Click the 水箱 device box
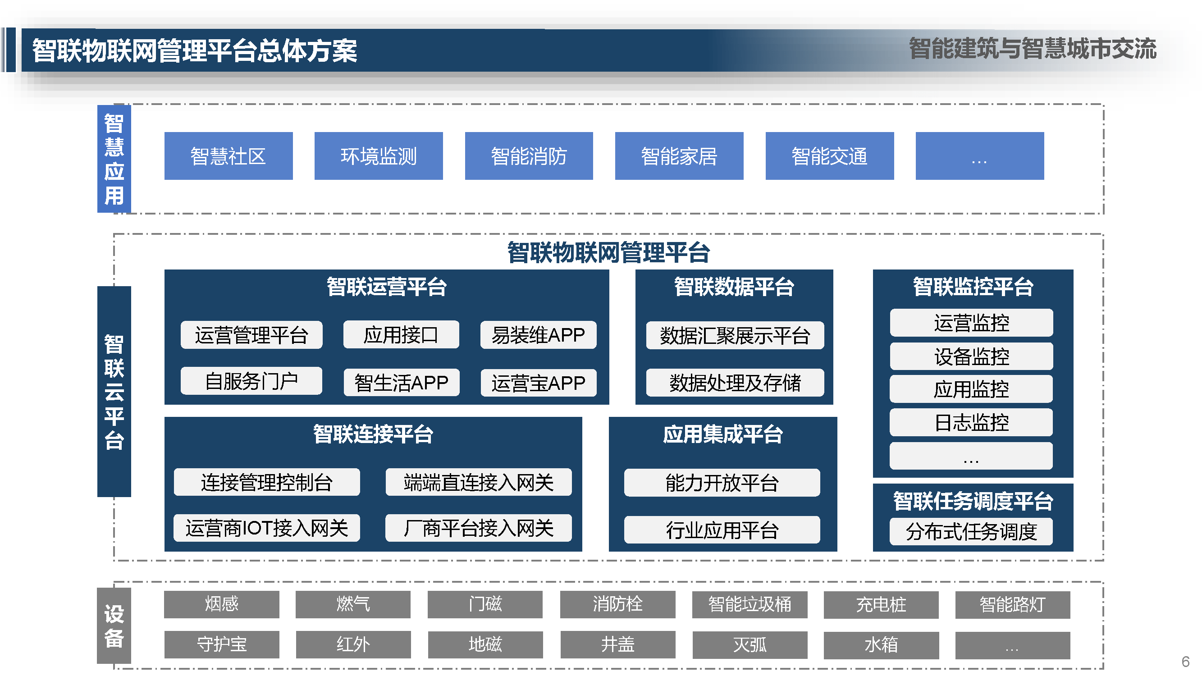The height and width of the screenshot is (676, 1202). (x=881, y=645)
